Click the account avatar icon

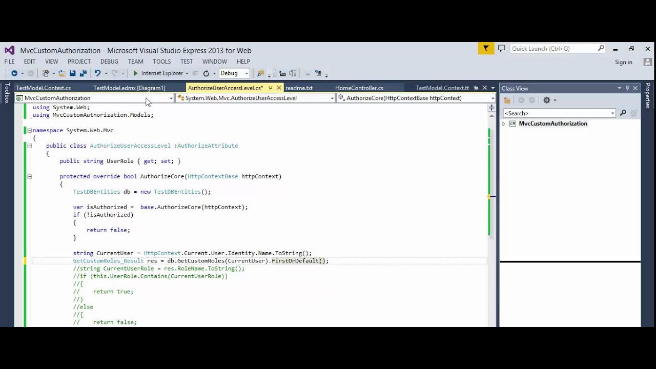coord(648,62)
